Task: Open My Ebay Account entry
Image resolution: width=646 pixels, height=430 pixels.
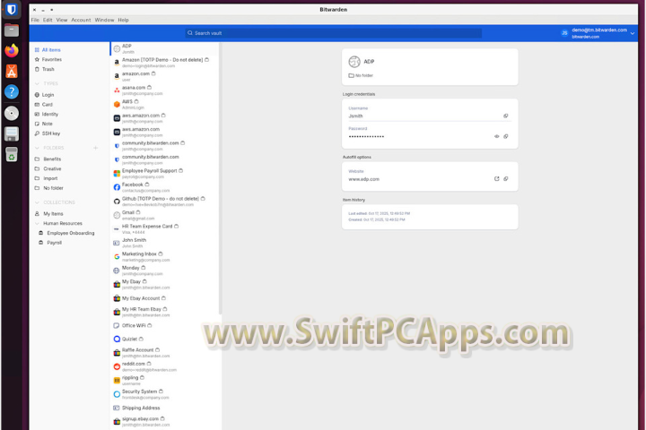Action: point(165,298)
